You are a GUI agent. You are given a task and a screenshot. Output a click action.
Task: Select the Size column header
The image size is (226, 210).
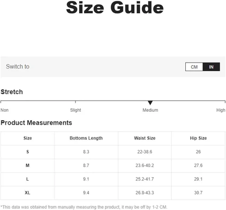pyautogui.click(x=28, y=138)
